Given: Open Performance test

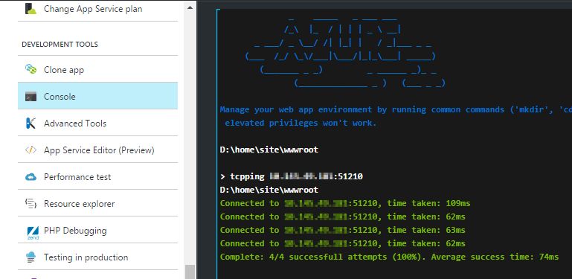Looking at the screenshot, I should 97,176.
